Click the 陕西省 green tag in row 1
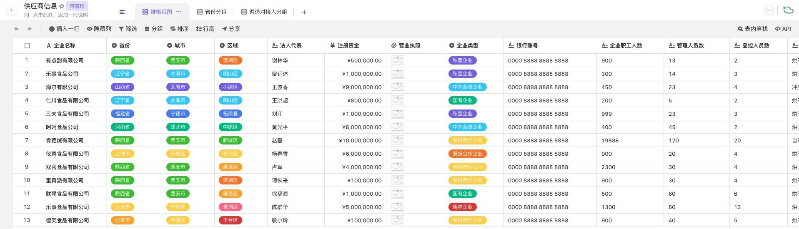Screen dimensions: 799x229 [123, 60]
